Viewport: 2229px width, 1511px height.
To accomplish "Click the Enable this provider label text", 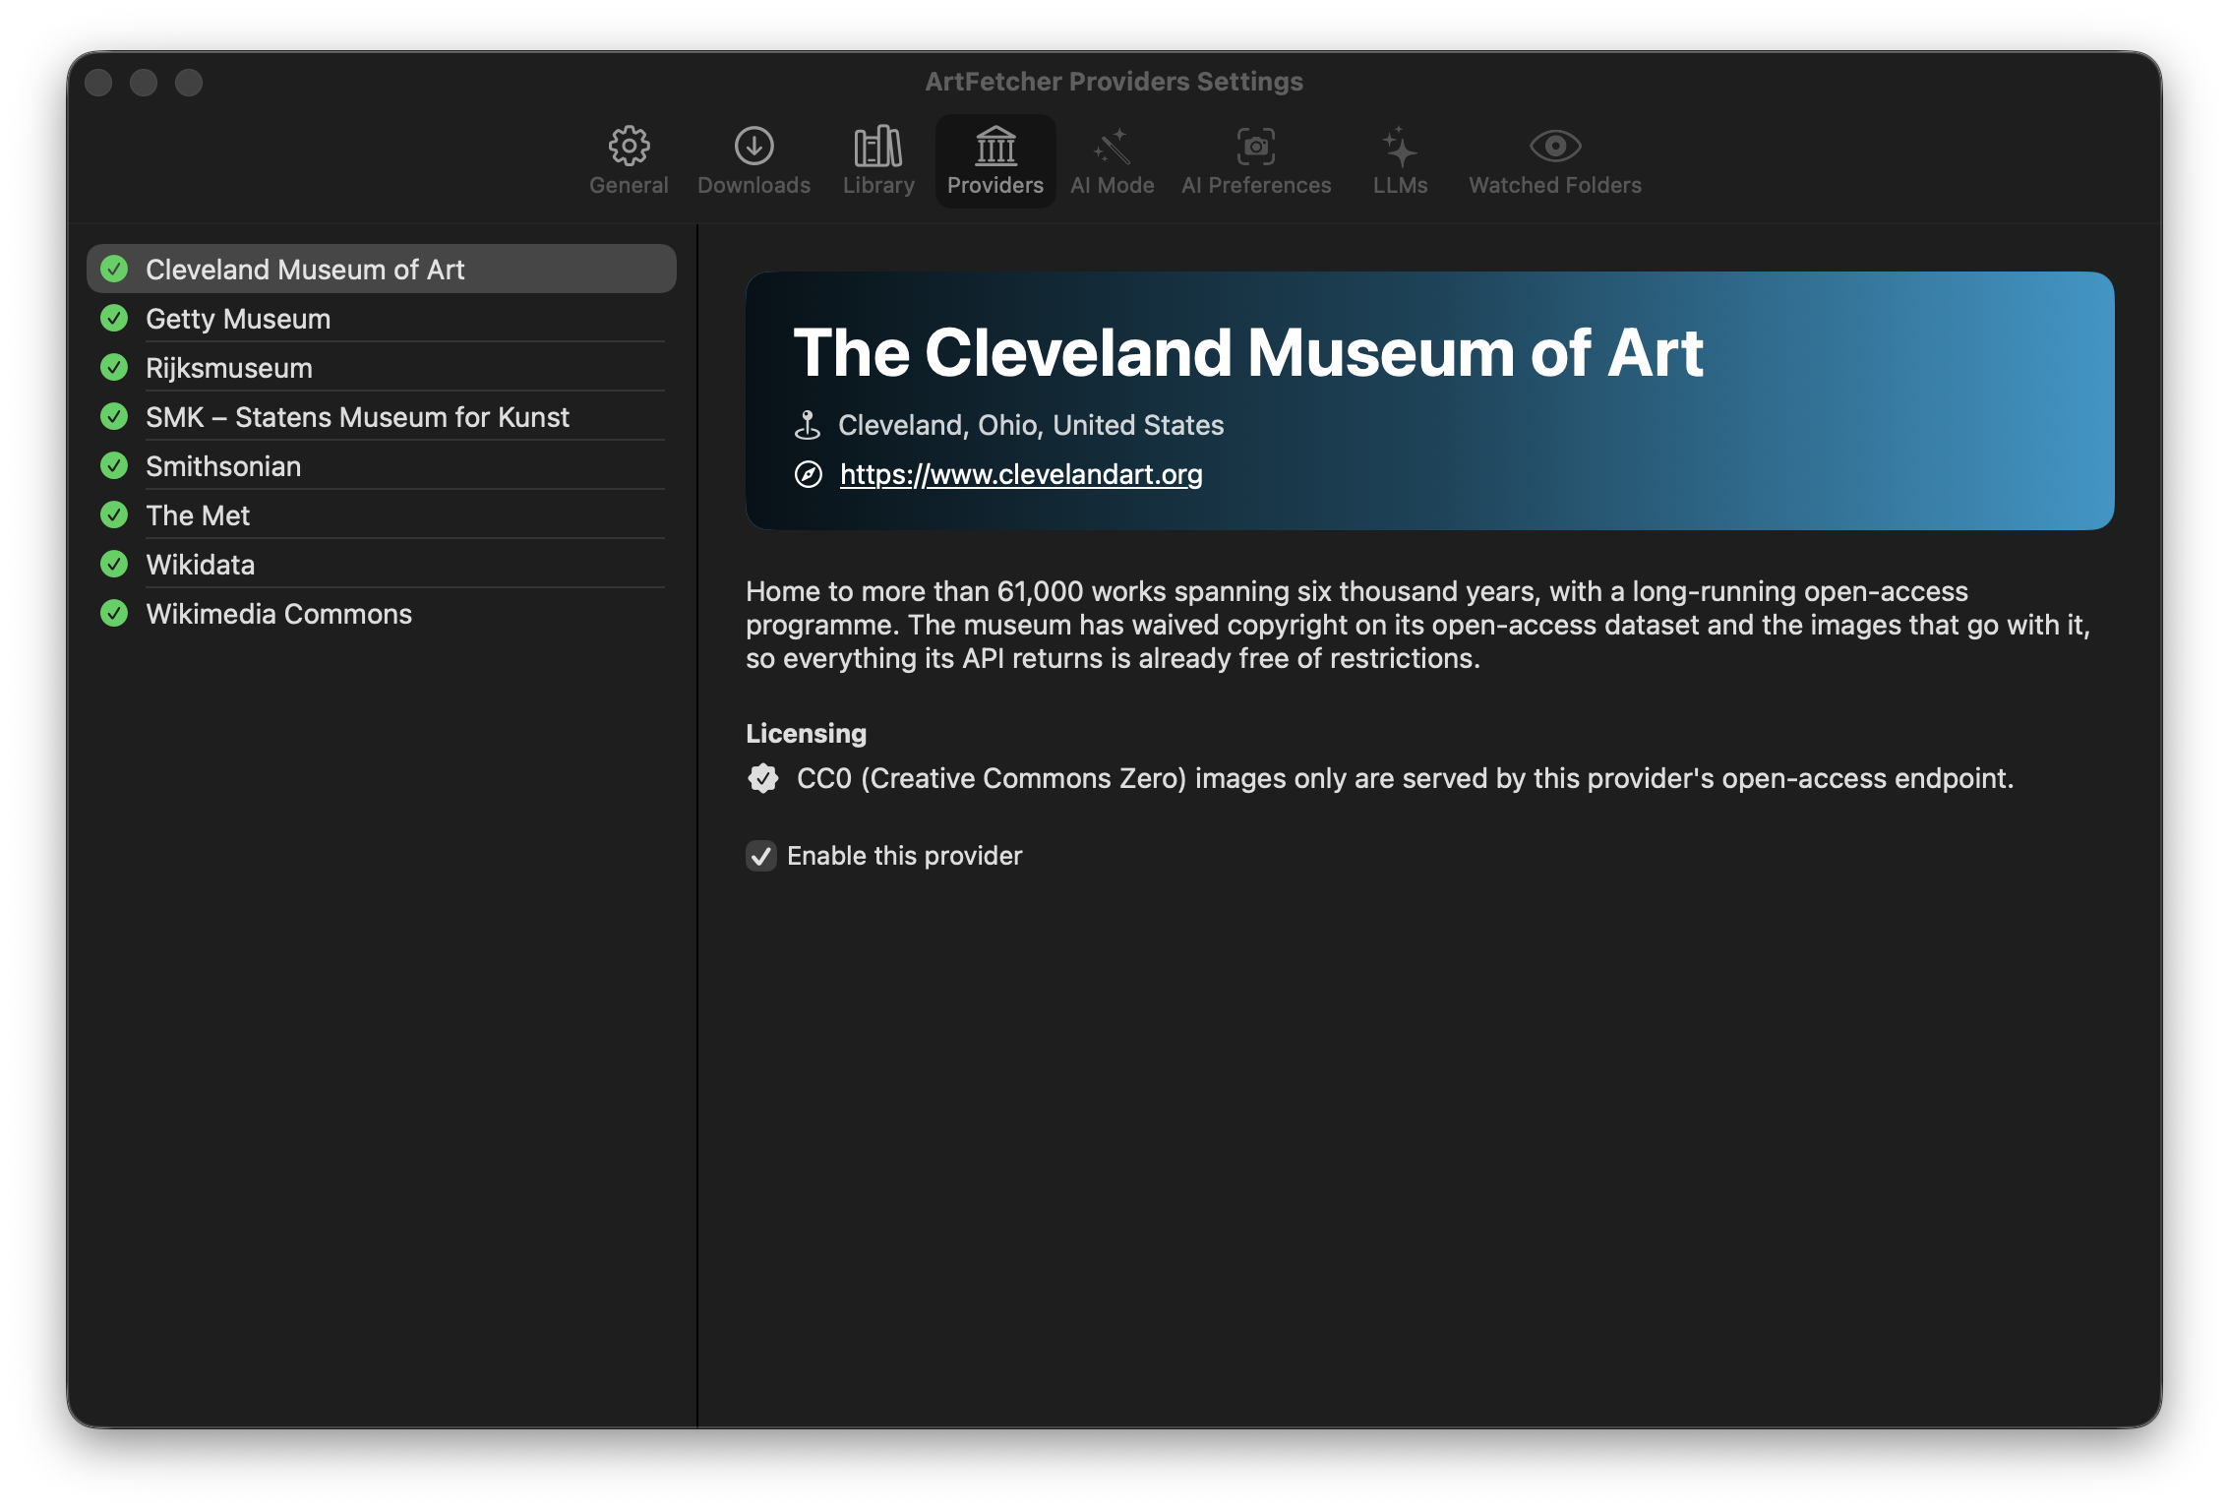I will click(x=904, y=856).
